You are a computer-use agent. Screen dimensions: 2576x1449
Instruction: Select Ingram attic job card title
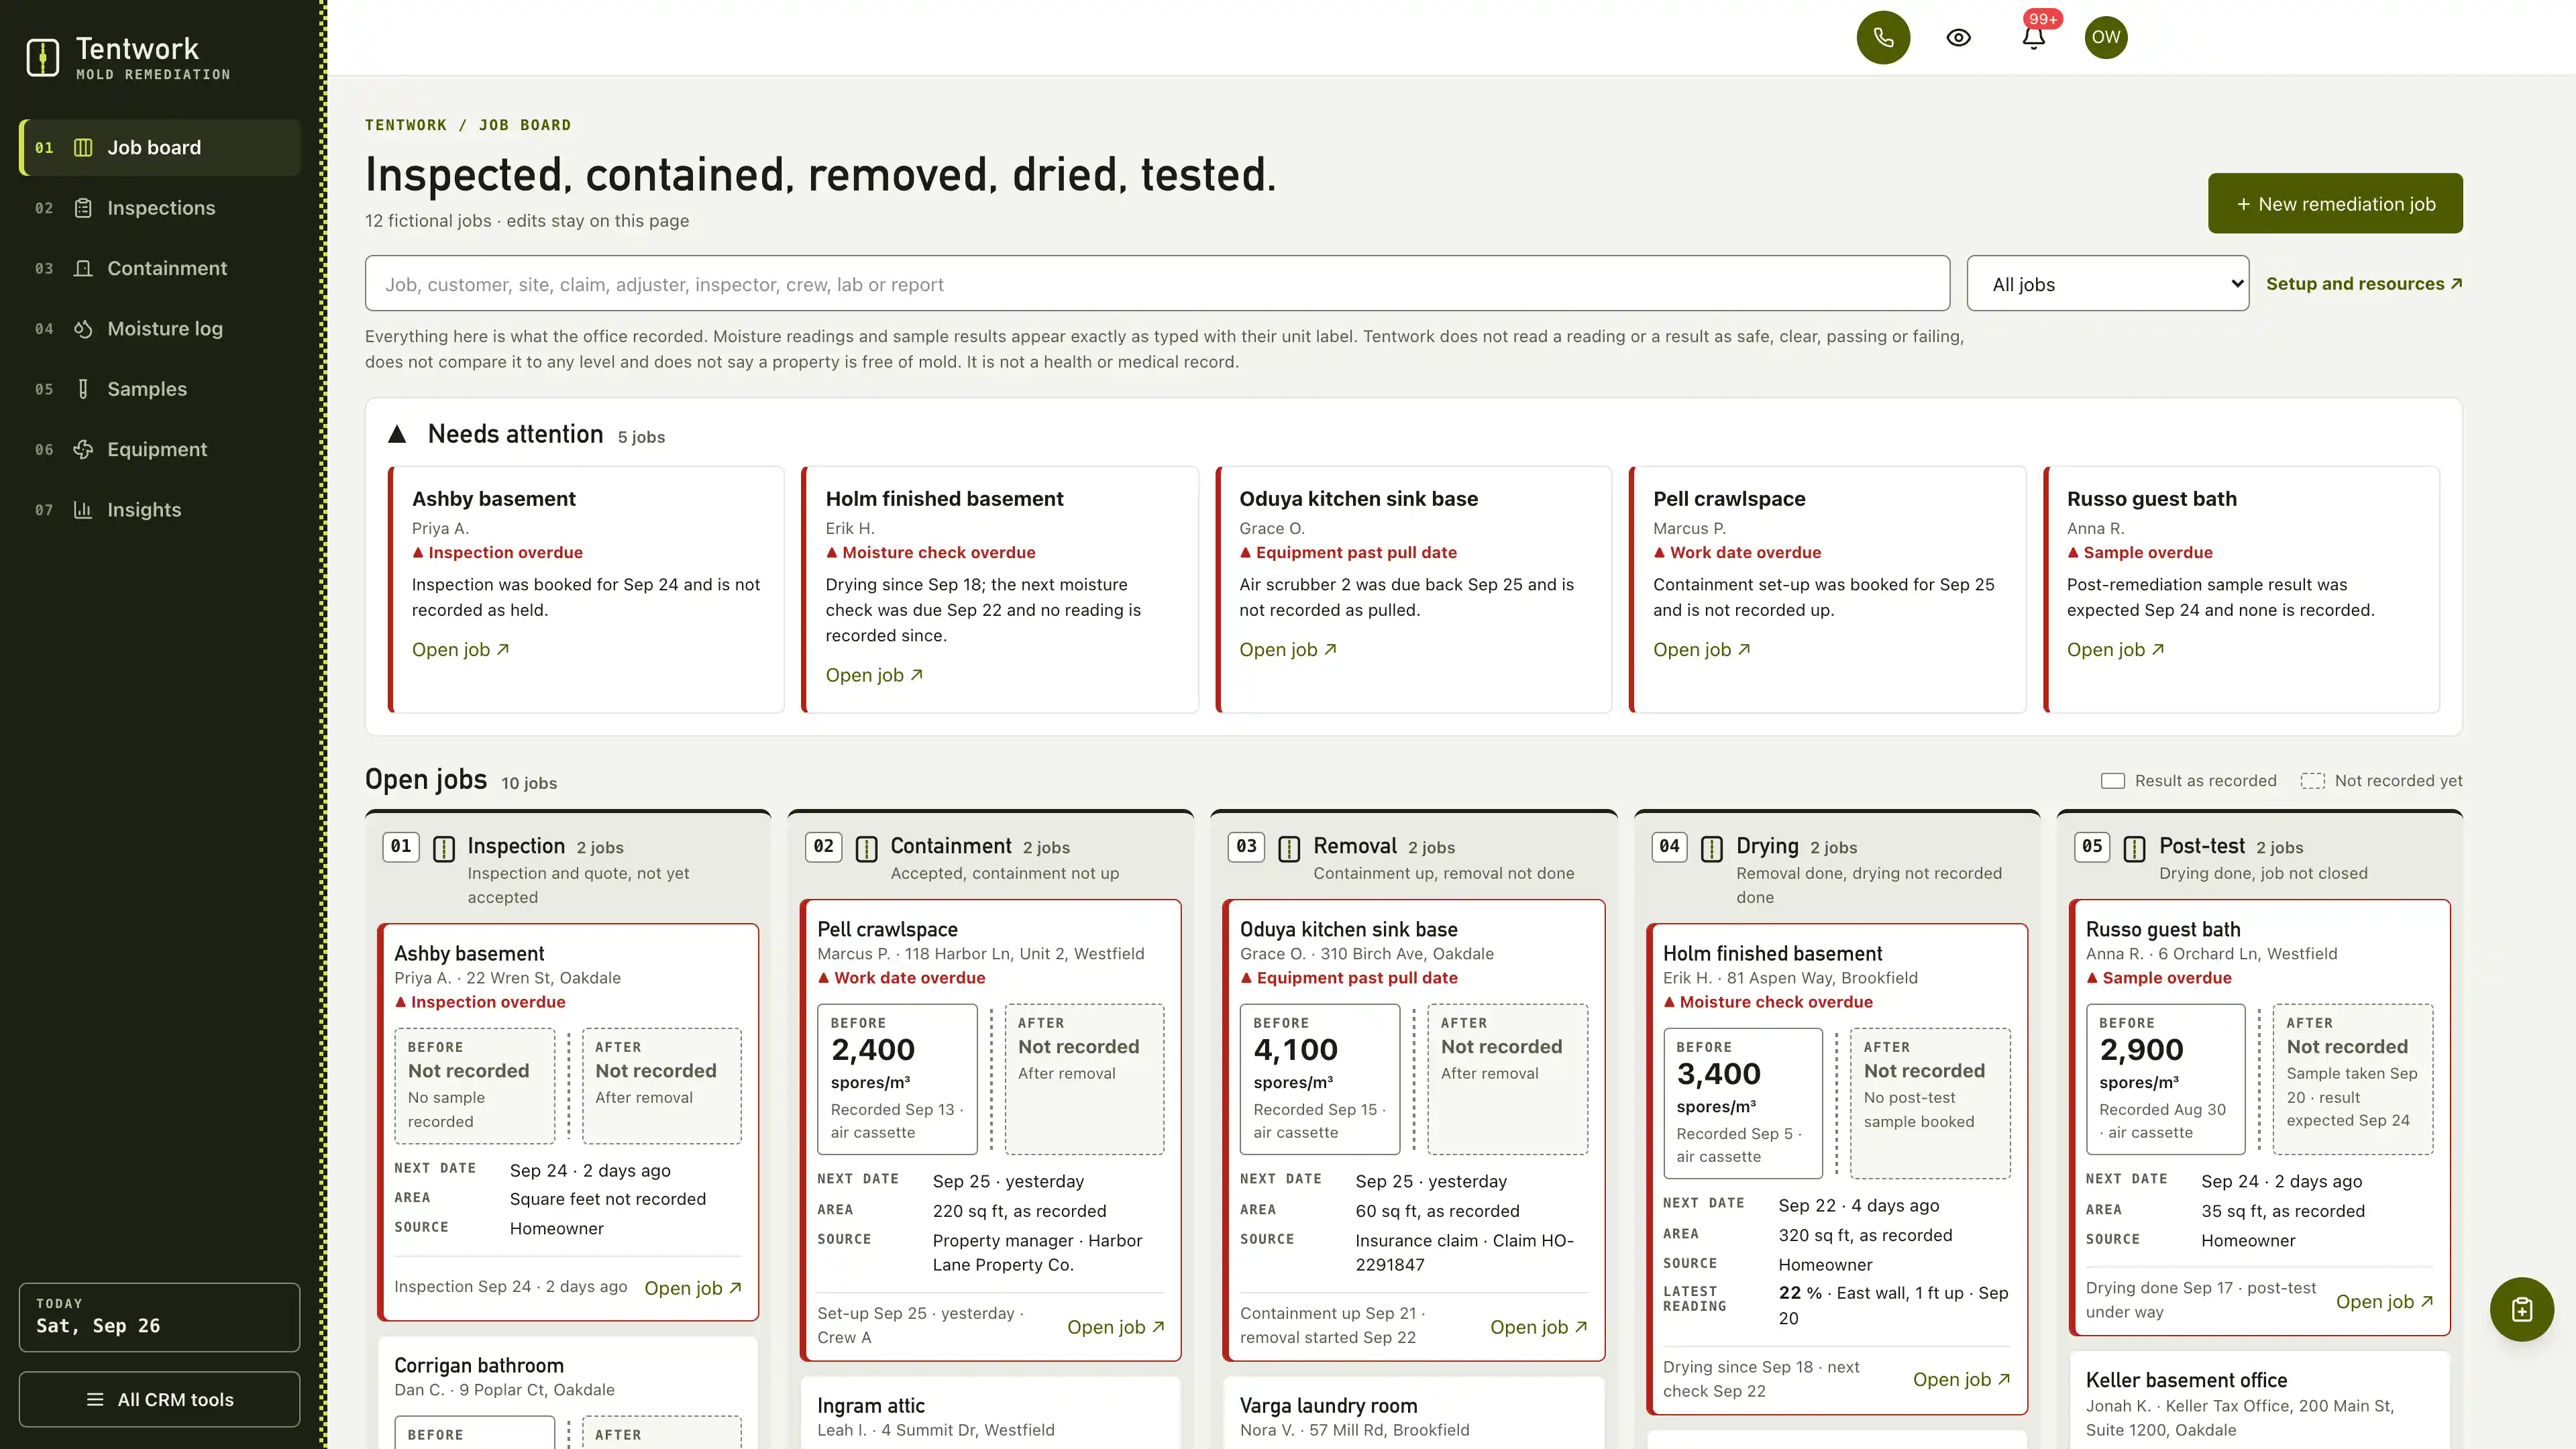coord(871,1405)
